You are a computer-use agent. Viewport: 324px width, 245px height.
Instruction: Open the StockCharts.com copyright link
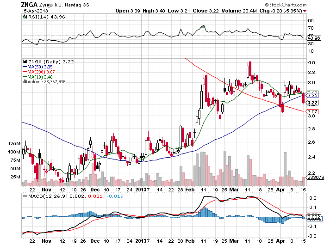click(286, 5)
